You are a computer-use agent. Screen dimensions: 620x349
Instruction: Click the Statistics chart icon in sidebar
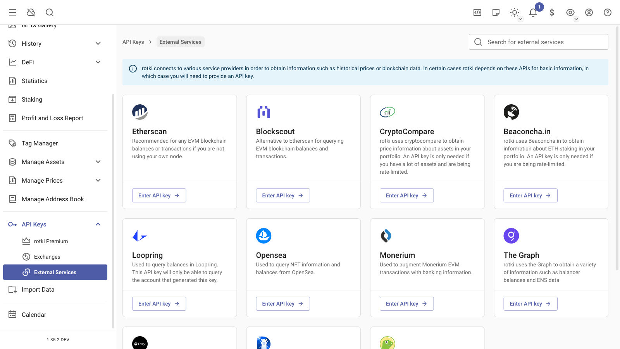[12, 81]
